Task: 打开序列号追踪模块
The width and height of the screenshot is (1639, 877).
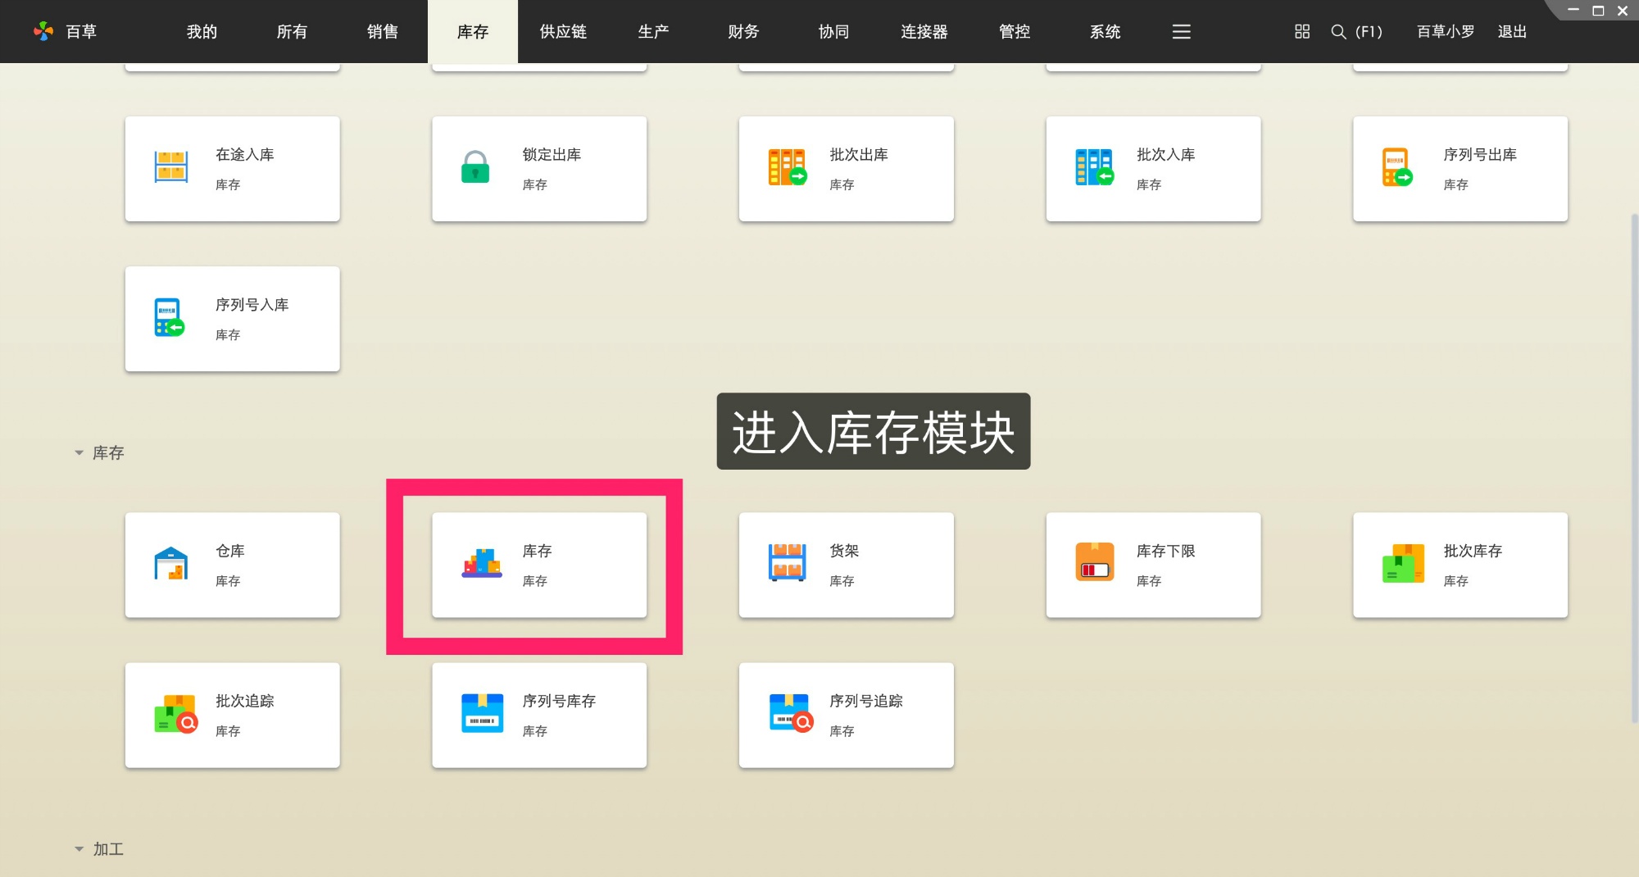Action: pos(846,714)
